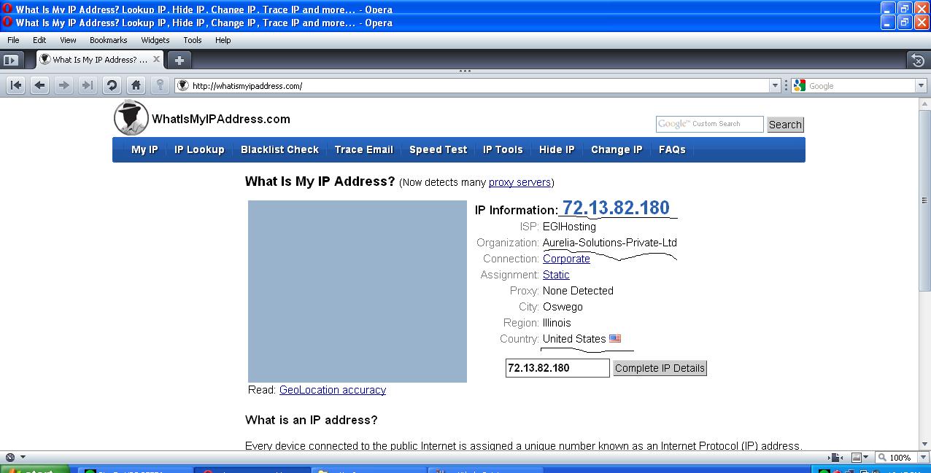The image size is (931, 473).
Task: Open the Edit menu
Action: pos(39,40)
